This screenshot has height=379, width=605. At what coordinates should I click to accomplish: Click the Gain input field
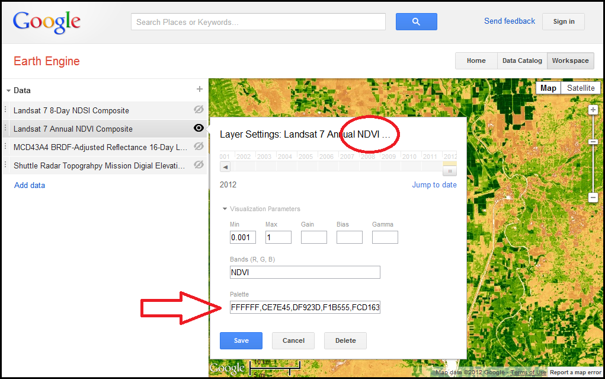click(x=313, y=237)
